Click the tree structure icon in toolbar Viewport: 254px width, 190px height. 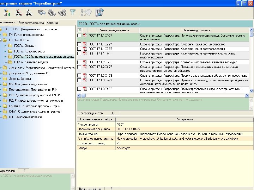[x=7, y=13]
